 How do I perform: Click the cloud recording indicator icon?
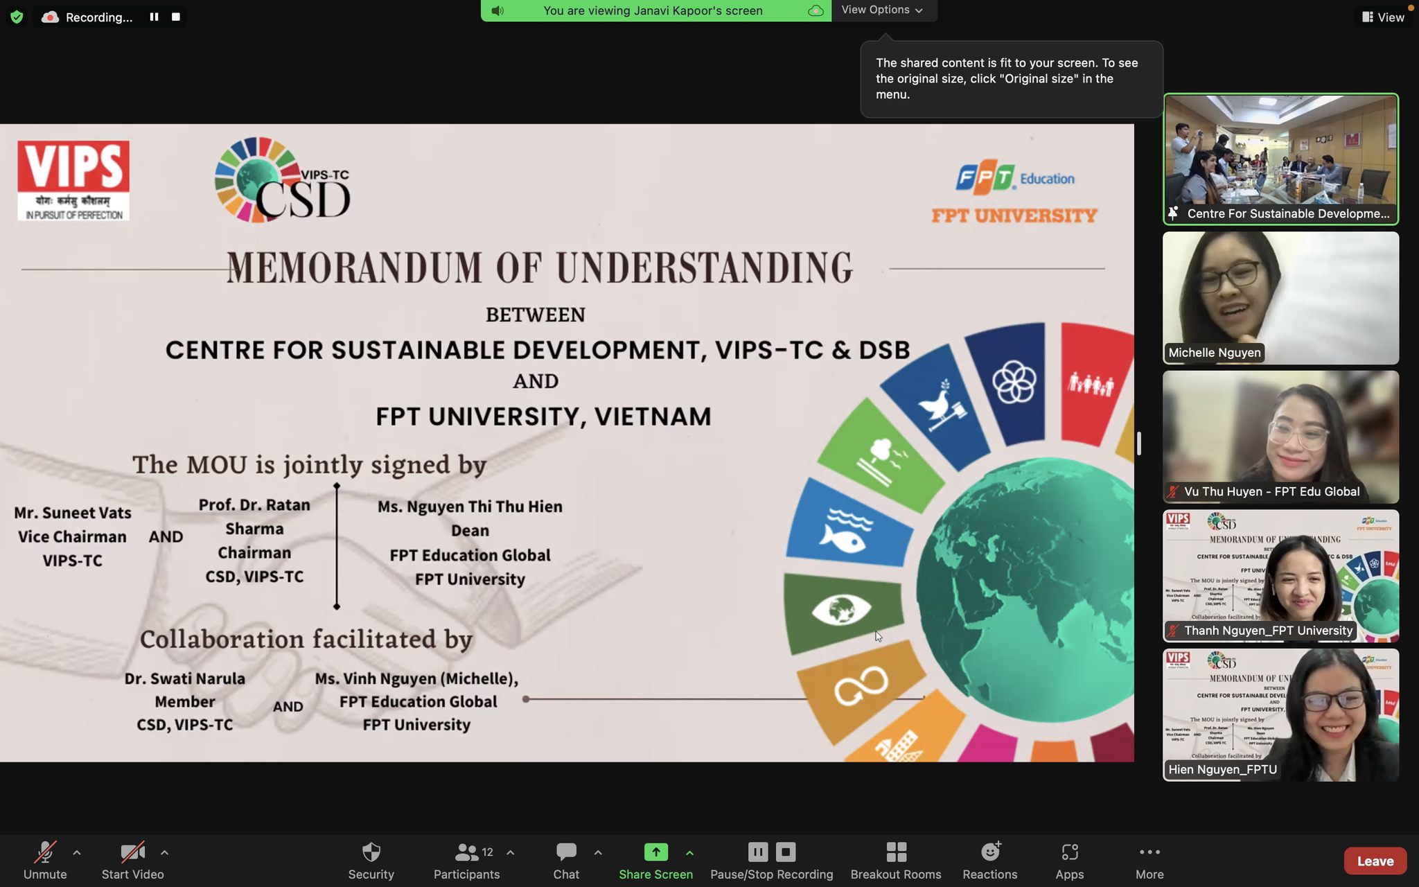pyautogui.click(x=50, y=17)
